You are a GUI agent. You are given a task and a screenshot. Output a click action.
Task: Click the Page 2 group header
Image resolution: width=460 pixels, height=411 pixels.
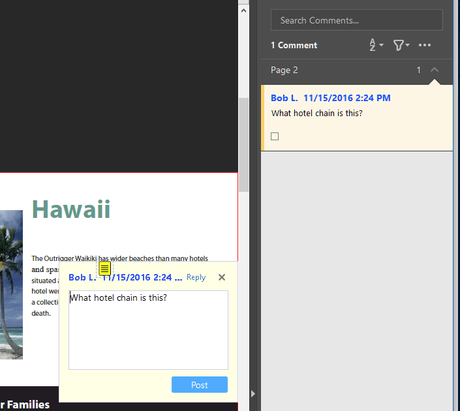click(x=326, y=70)
